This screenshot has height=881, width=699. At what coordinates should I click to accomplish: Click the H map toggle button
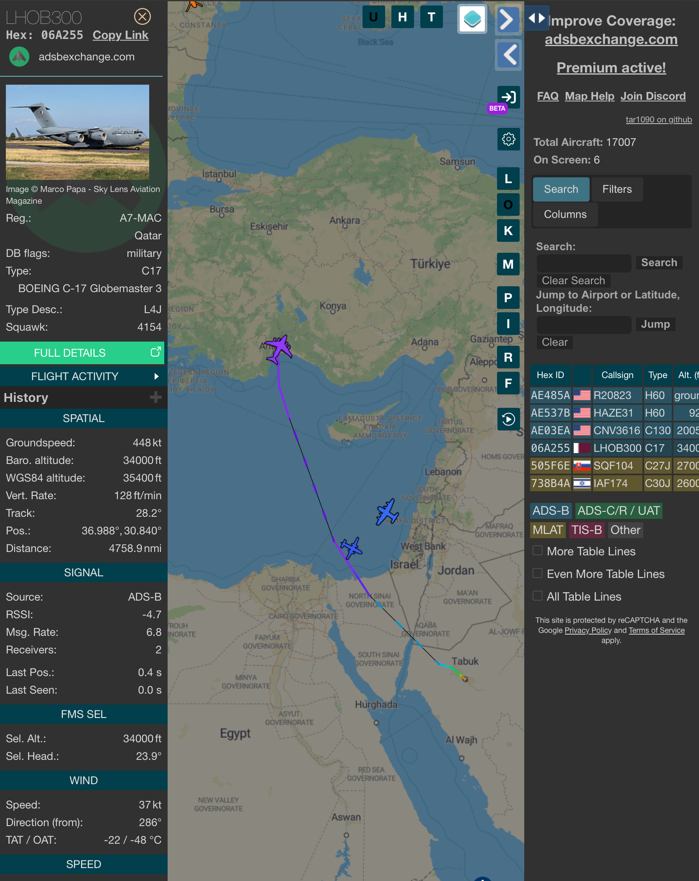coord(402,17)
